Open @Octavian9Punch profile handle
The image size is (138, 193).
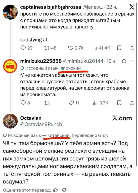pos(41,124)
